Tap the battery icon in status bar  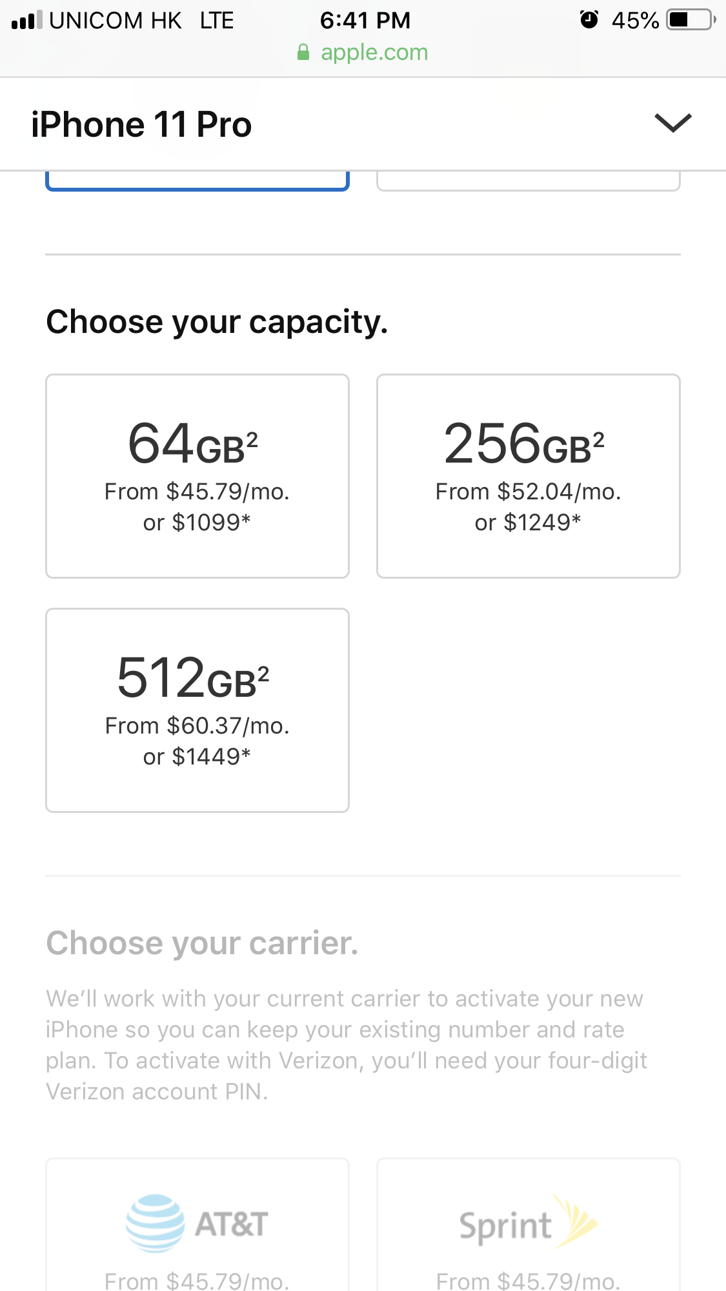691,20
